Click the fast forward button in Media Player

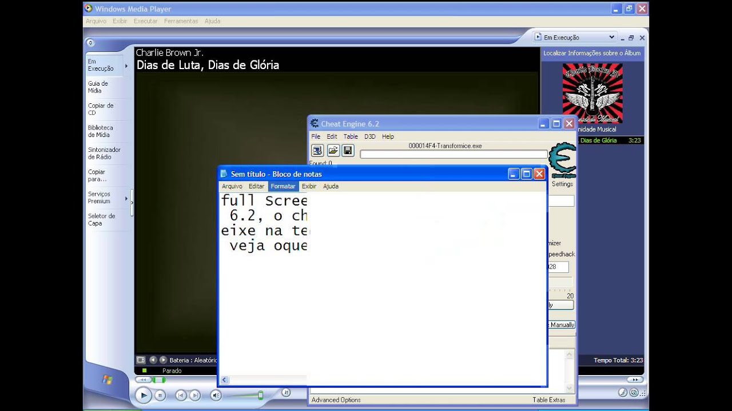[635, 380]
